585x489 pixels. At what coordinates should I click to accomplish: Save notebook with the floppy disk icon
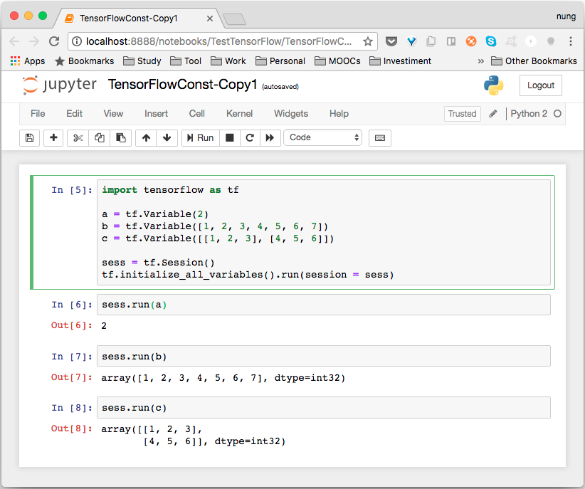pos(29,138)
